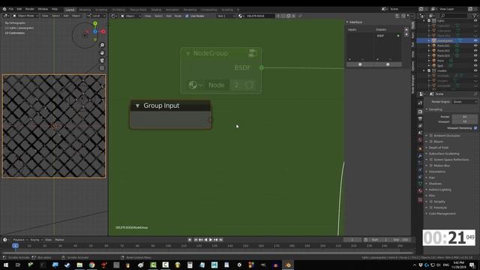Viewport: 480px width, 270px height.
Task: Open the Tool settings properties tab icon
Action: pos(420,103)
